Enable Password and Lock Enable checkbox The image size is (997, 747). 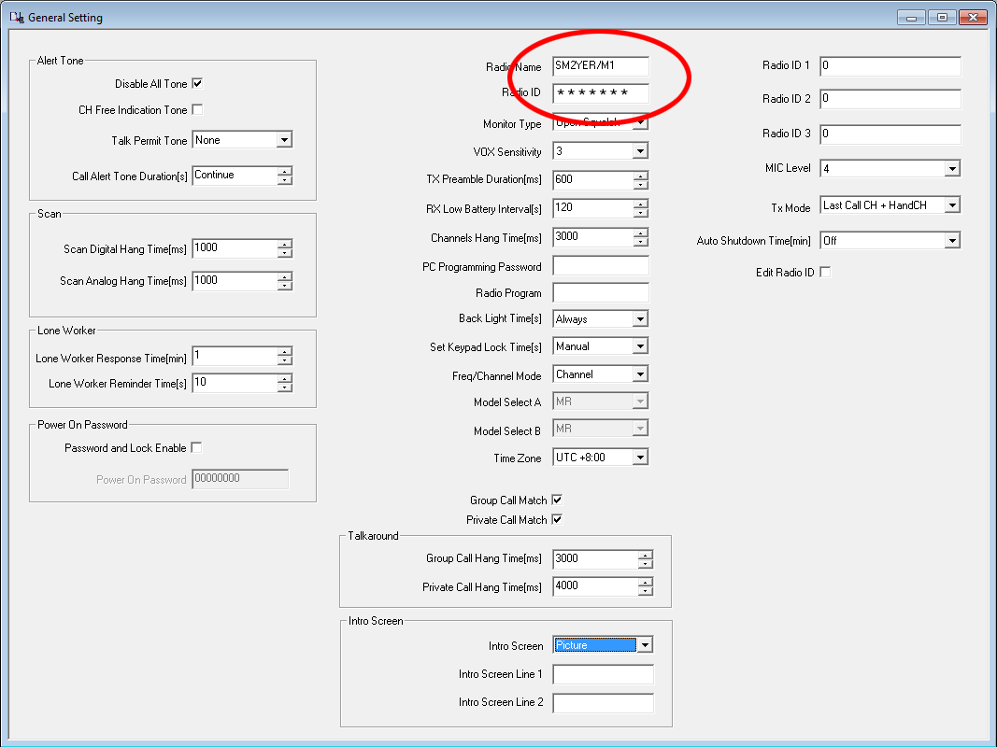[x=196, y=447]
